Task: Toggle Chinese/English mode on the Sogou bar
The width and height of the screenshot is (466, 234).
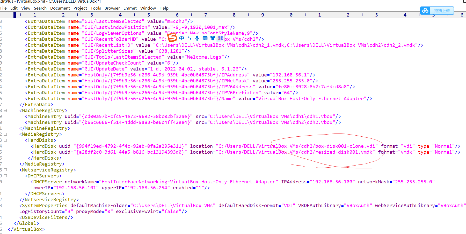Action: click(182, 38)
